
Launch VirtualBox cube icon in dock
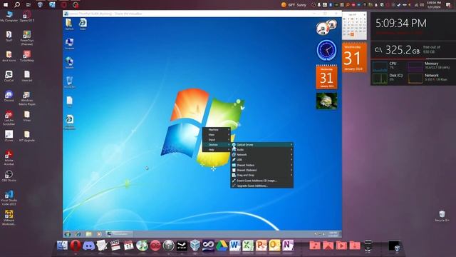click(x=195, y=246)
